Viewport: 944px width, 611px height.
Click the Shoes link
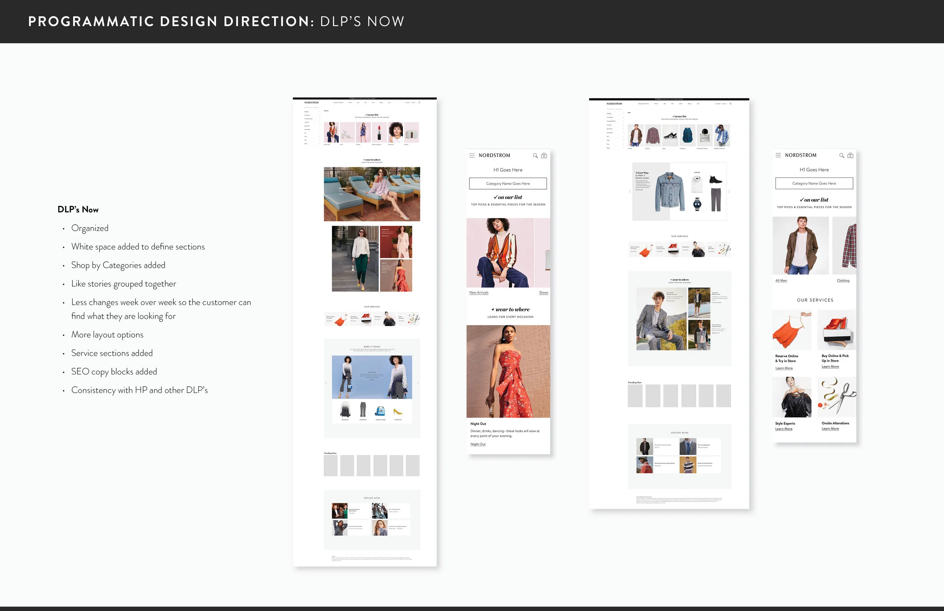(x=543, y=292)
